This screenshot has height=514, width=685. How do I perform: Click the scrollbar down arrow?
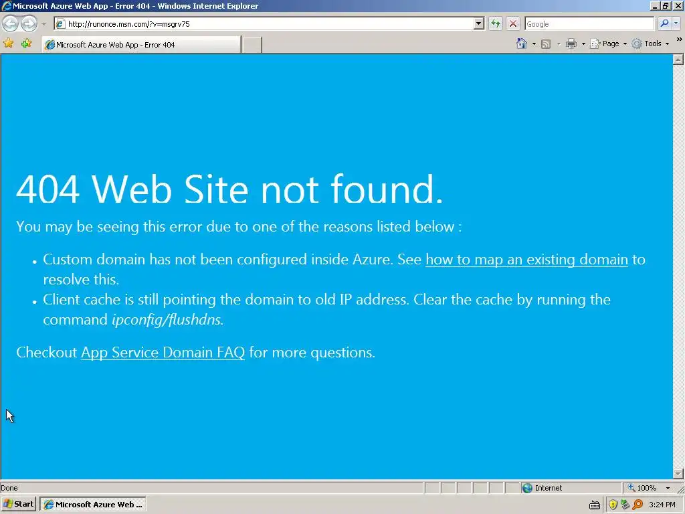click(678, 473)
